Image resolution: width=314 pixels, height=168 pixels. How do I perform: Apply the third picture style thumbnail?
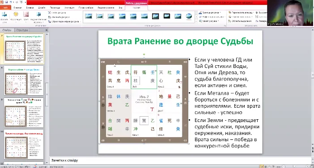coord(111,16)
